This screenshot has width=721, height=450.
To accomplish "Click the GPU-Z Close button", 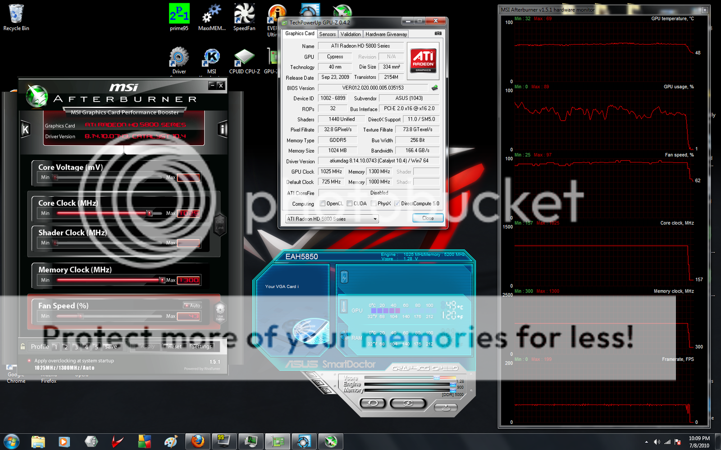I will (x=428, y=218).
